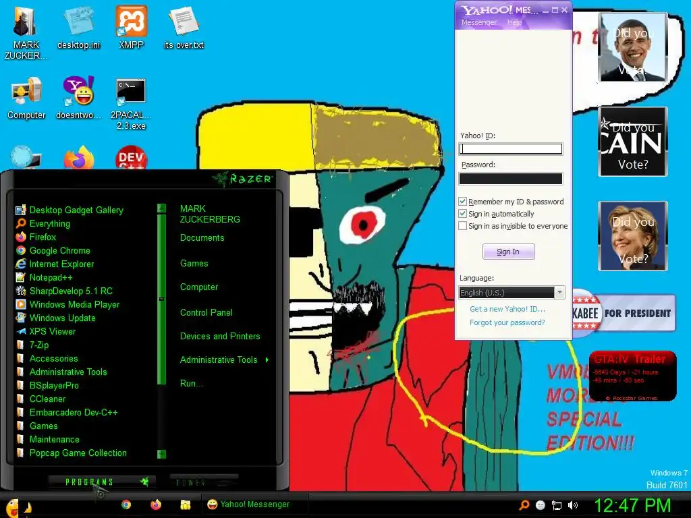Viewport: 691px width, 518px height.
Task: Click the POWER button in Start menu
Action: tap(204, 482)
